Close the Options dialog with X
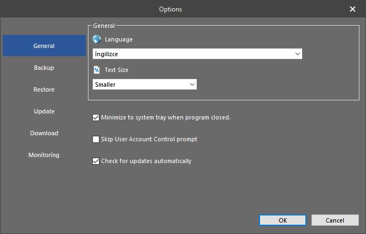The image size is (366, 234). pos(352,9)
